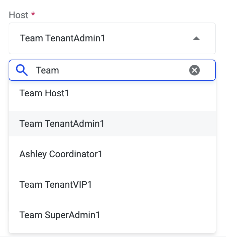Pick Team TenantVIP1 from options
This screenshot has height=239, width=226.
pos(56,185)
